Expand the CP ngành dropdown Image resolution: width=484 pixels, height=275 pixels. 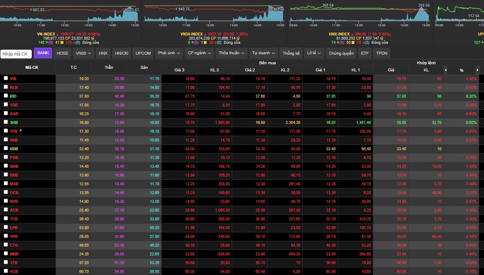tap(200, 53)
